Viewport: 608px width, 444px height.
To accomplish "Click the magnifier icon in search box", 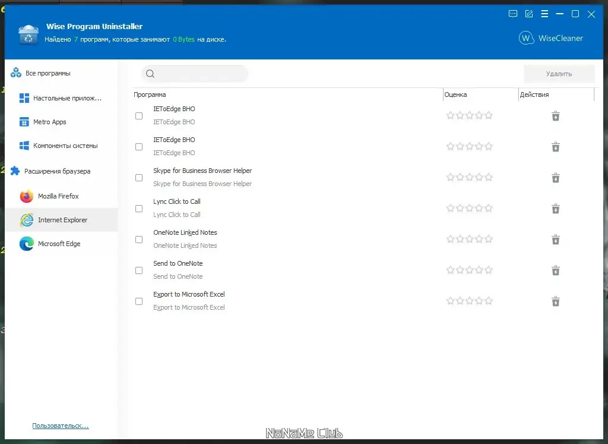I will [150, 74].
